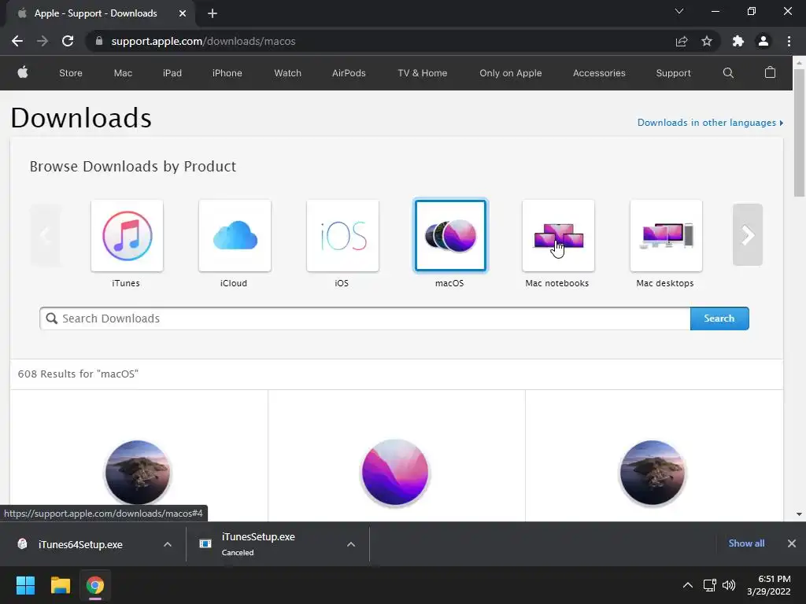This screenshot has height=604, width=806.
Task: Open the taskbar clock and date
Action: pyautogui.click(x=769, y=585)
